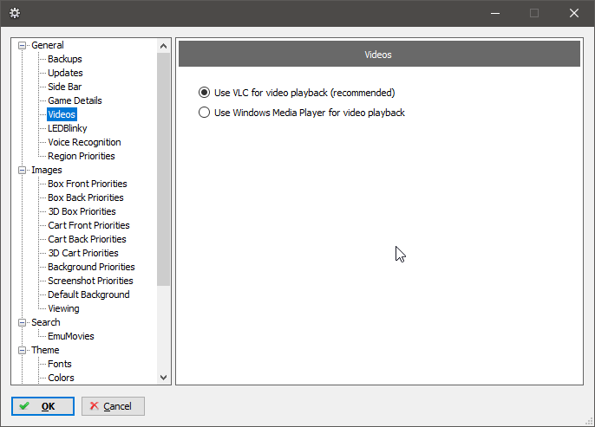This screenshot has width=595, height=427.
Task: Select Voice Recognition settings
Action: tap(84, 142)
